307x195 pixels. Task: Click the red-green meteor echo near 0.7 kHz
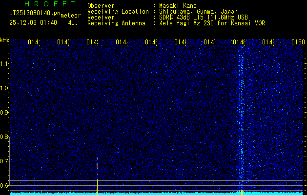coord(97,165)
